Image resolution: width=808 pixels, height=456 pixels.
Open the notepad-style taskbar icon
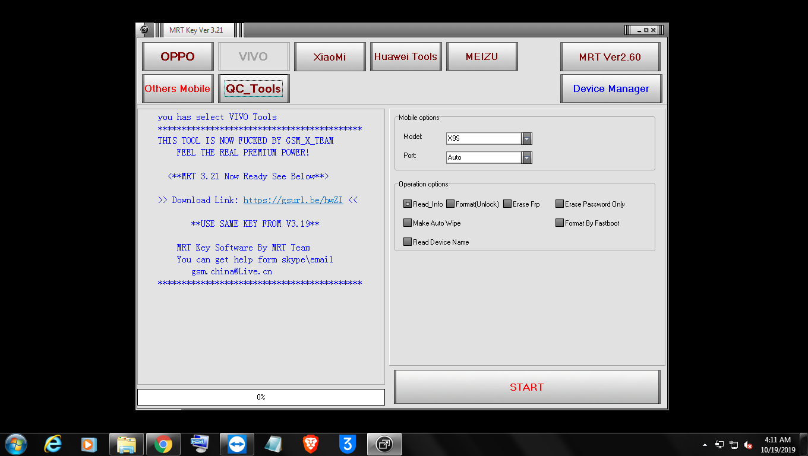pos(273,444)
